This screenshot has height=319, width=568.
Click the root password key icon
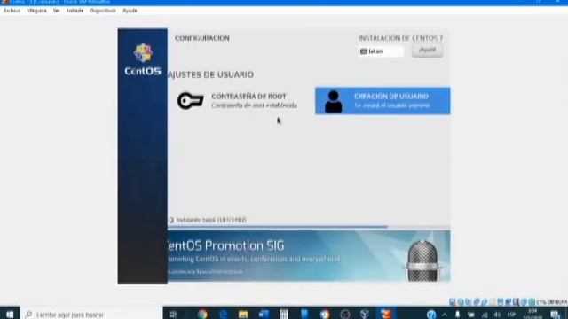191,100
